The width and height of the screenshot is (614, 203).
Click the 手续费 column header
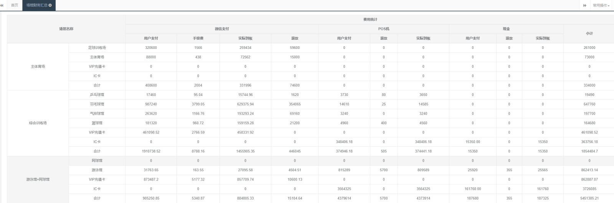pos(198,38)
